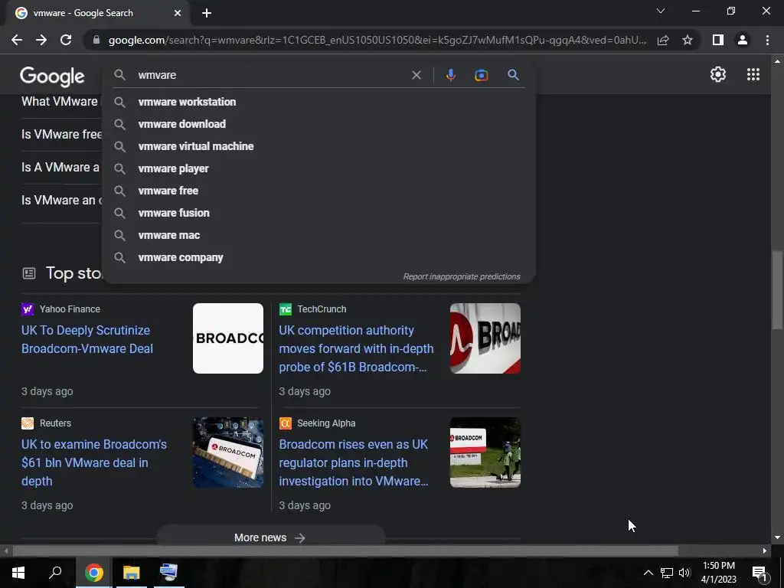This screenshot has height=588, width=784.
Task: Click the horizontal scrollbar thumb
Action: tap(345, 551)
